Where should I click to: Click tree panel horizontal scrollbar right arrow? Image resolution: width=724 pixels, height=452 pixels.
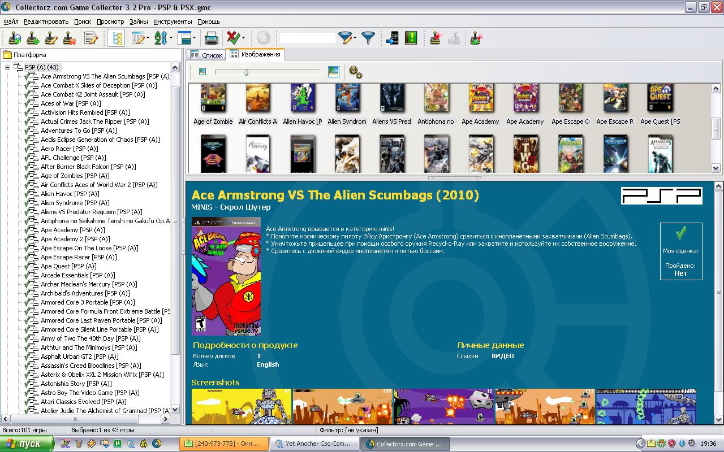(x=166, y=419)
